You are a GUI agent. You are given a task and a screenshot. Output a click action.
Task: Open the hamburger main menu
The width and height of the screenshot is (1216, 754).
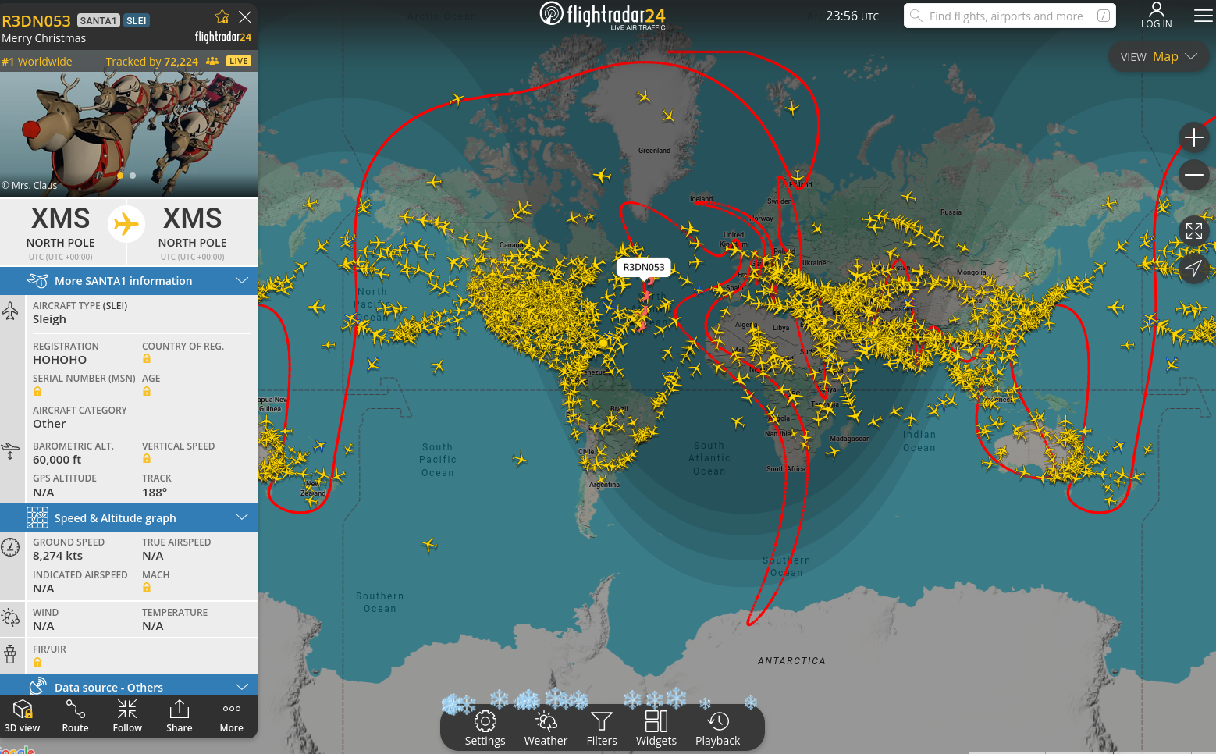(x=1203, y=16)
